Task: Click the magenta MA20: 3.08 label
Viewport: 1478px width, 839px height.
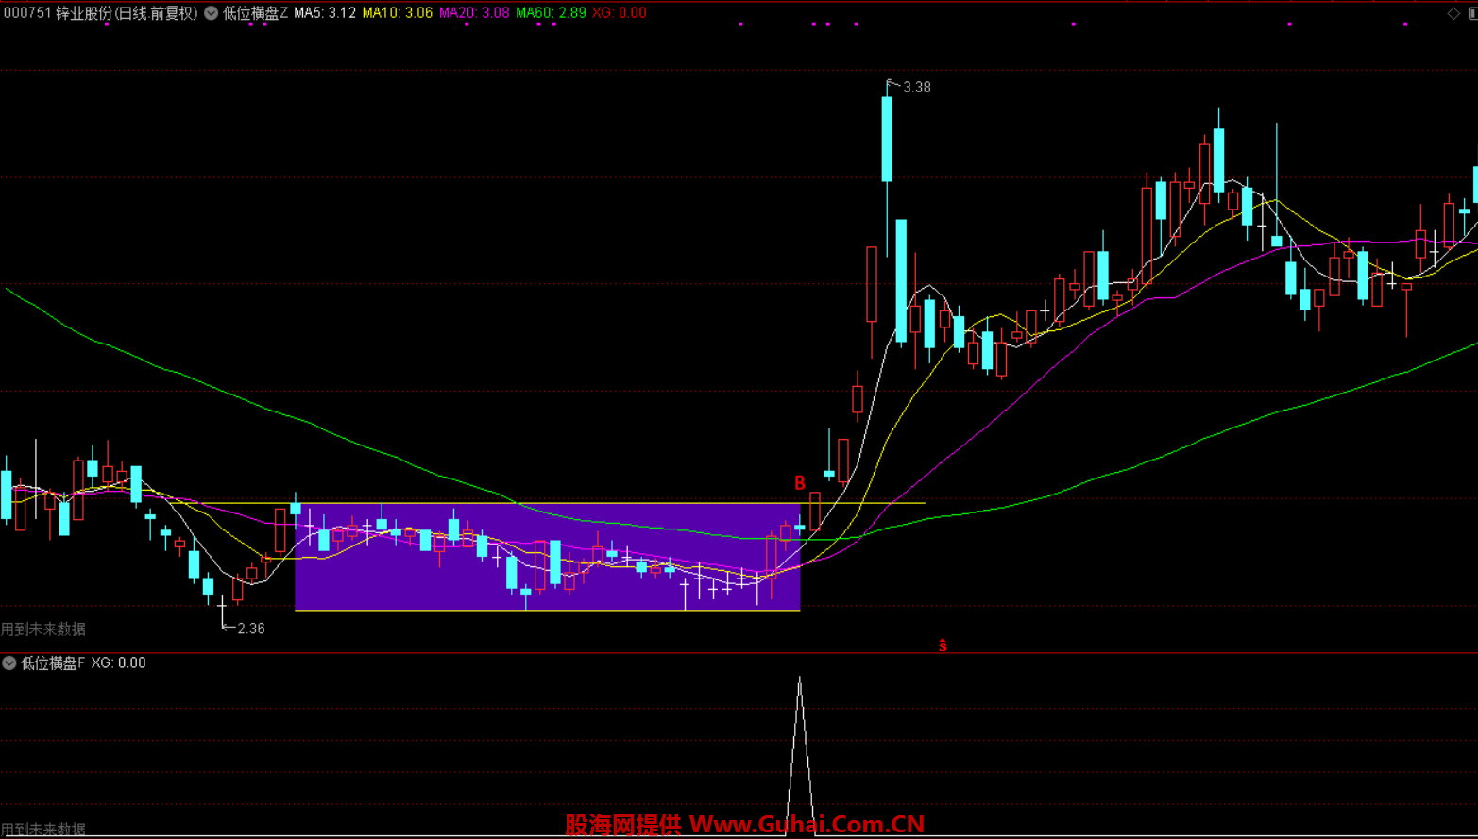Action: pyautogui.click(x=474, y=13)
